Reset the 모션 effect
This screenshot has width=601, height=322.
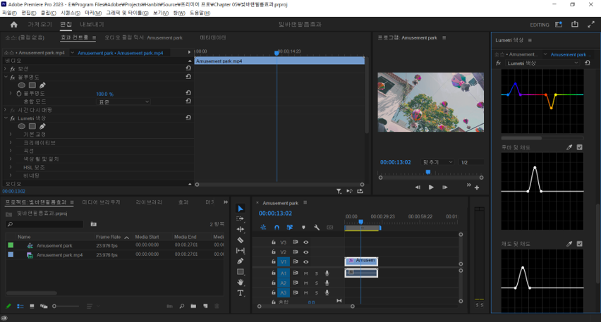pyautogui.click(x=188, y=68)
